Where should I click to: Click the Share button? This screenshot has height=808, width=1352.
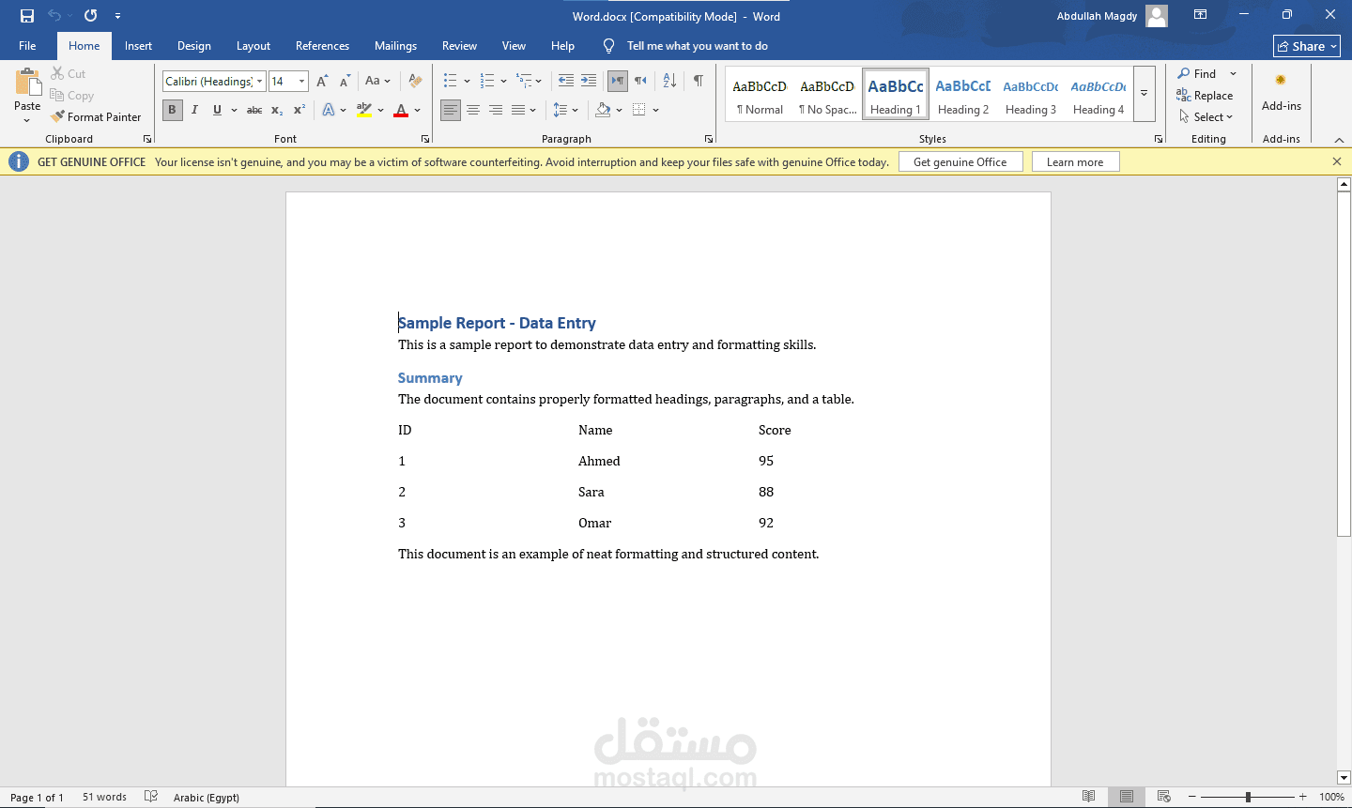click(1306, 46)
